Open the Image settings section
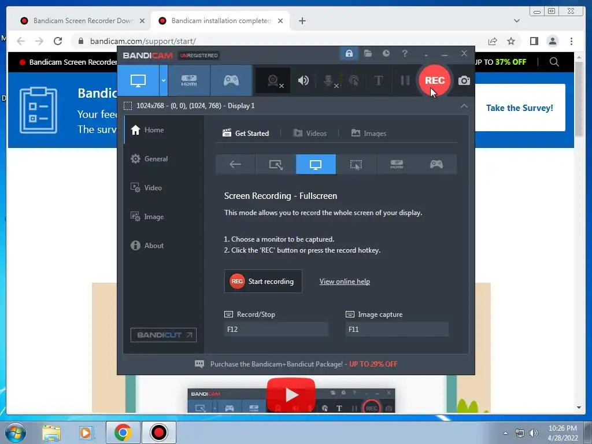Screen dimensions: 592x444 (x=164, y=217)
